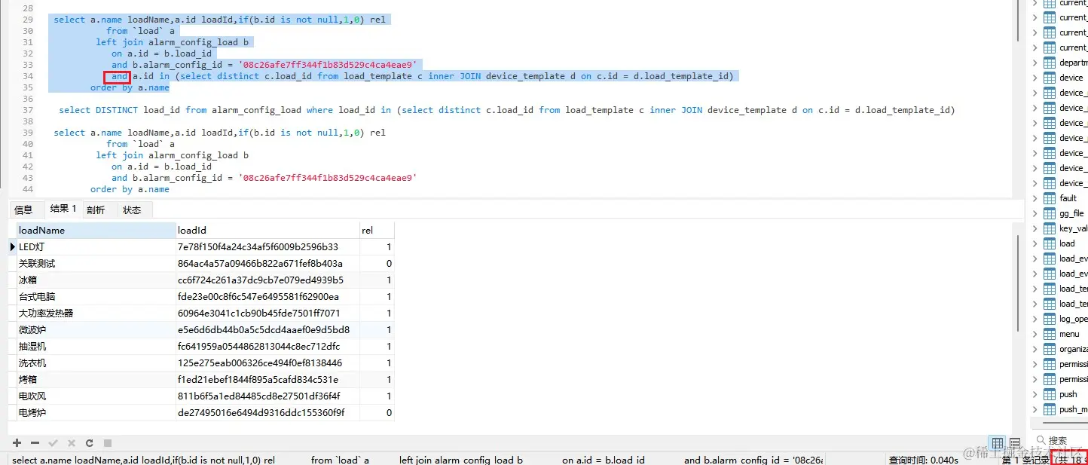Expand the fault table node

pos(1035,198)
